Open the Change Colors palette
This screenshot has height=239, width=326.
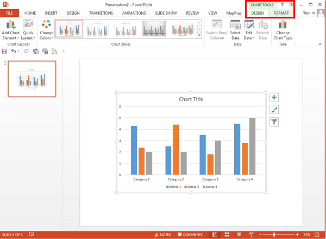(x=46, y=30)
